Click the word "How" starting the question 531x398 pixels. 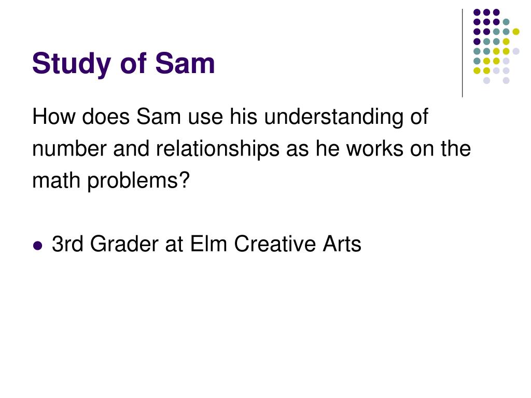[x=53, y=117]
